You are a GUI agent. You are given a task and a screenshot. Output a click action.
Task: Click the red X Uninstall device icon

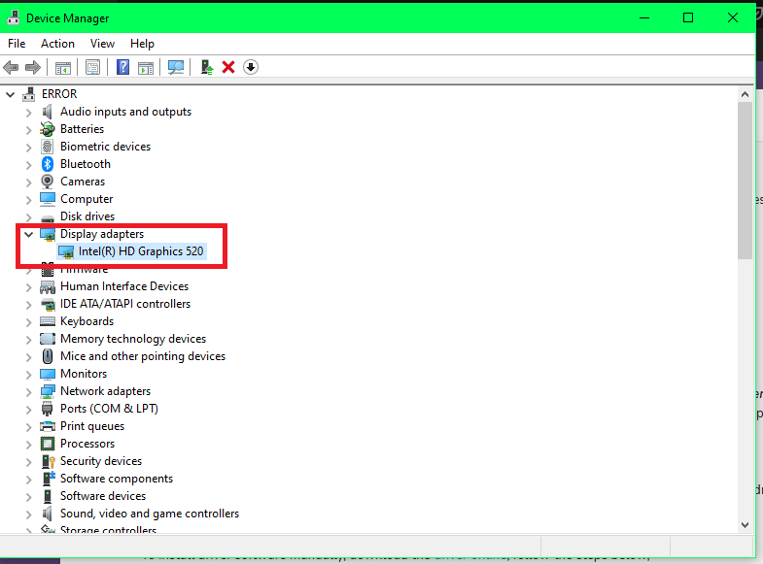tap(228, 67)
